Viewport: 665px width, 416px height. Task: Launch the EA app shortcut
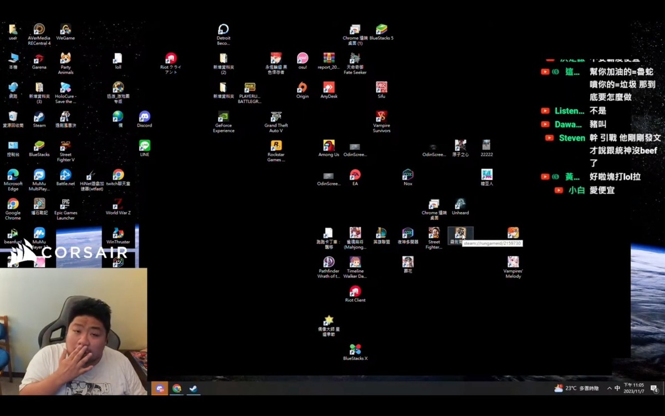tap(355, 177)
